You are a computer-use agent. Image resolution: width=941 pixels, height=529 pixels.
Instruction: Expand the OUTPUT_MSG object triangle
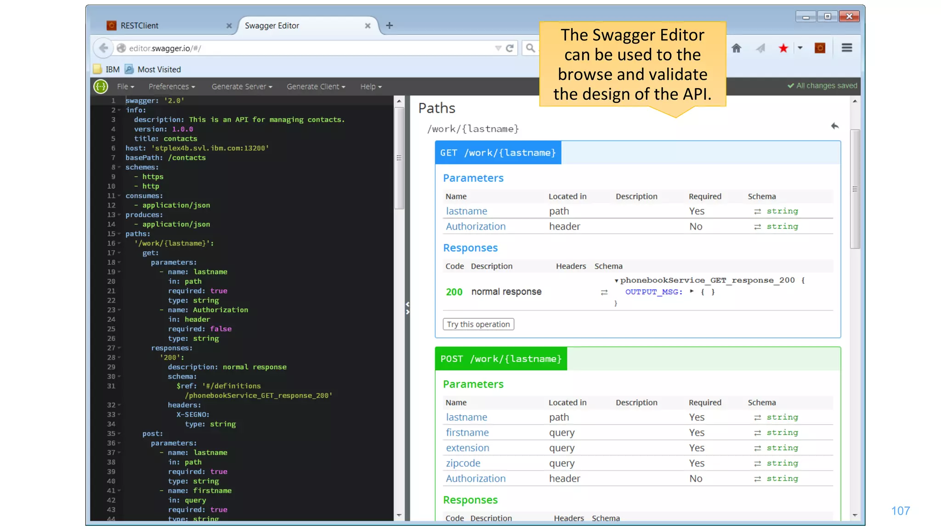pyautogui.click(x=692, y=292)
